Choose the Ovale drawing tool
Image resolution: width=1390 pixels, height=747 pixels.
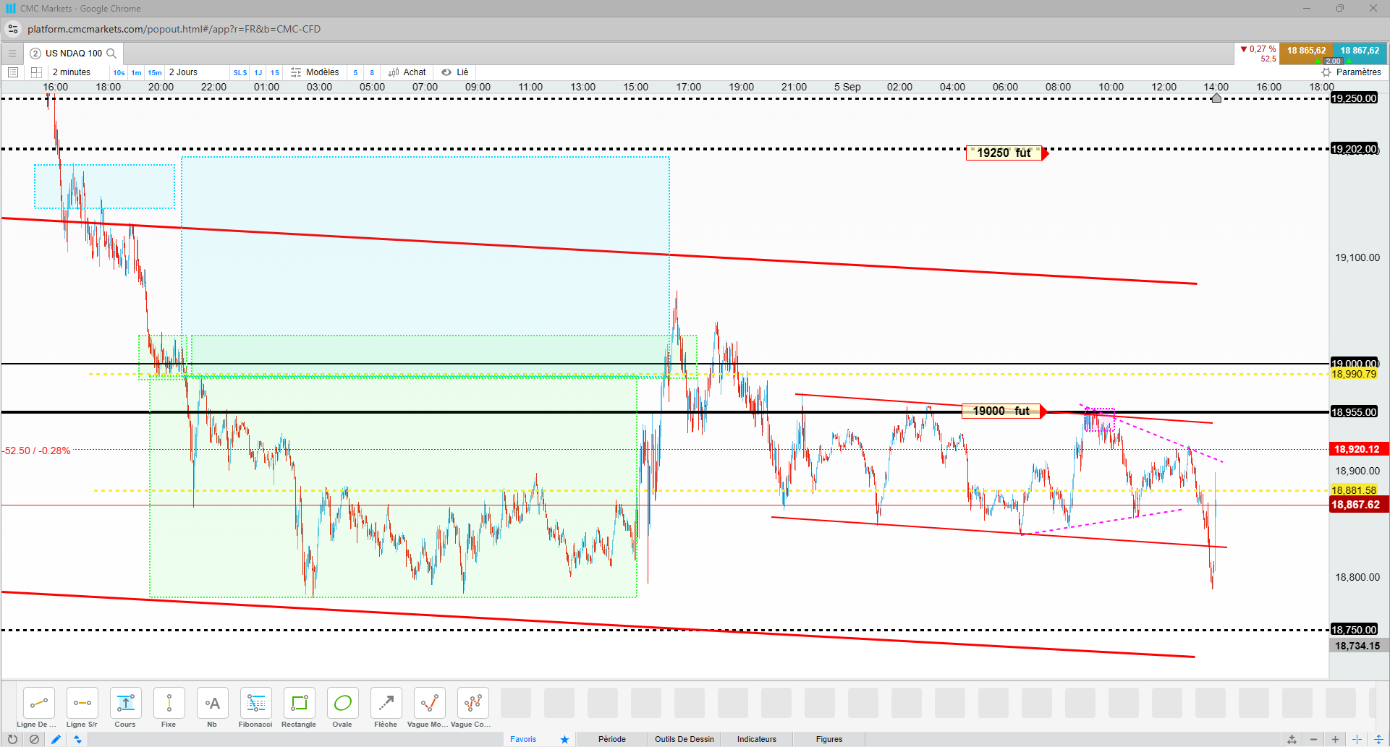[342, 708]
